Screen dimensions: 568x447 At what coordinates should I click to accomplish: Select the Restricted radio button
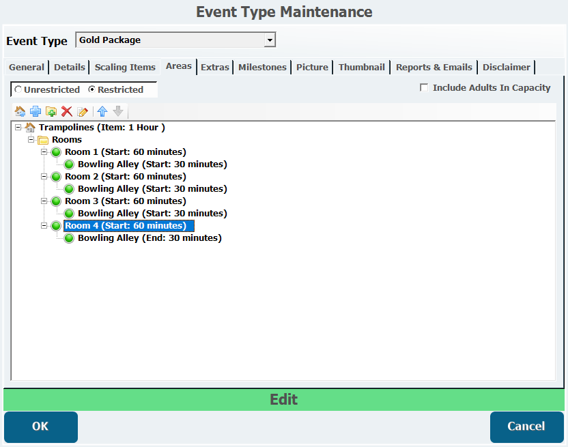(x=92, y=89)
